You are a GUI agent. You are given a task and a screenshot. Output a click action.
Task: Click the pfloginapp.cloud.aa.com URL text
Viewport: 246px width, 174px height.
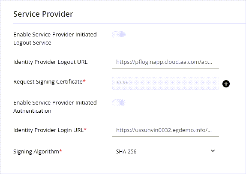[x=164, y=62]
